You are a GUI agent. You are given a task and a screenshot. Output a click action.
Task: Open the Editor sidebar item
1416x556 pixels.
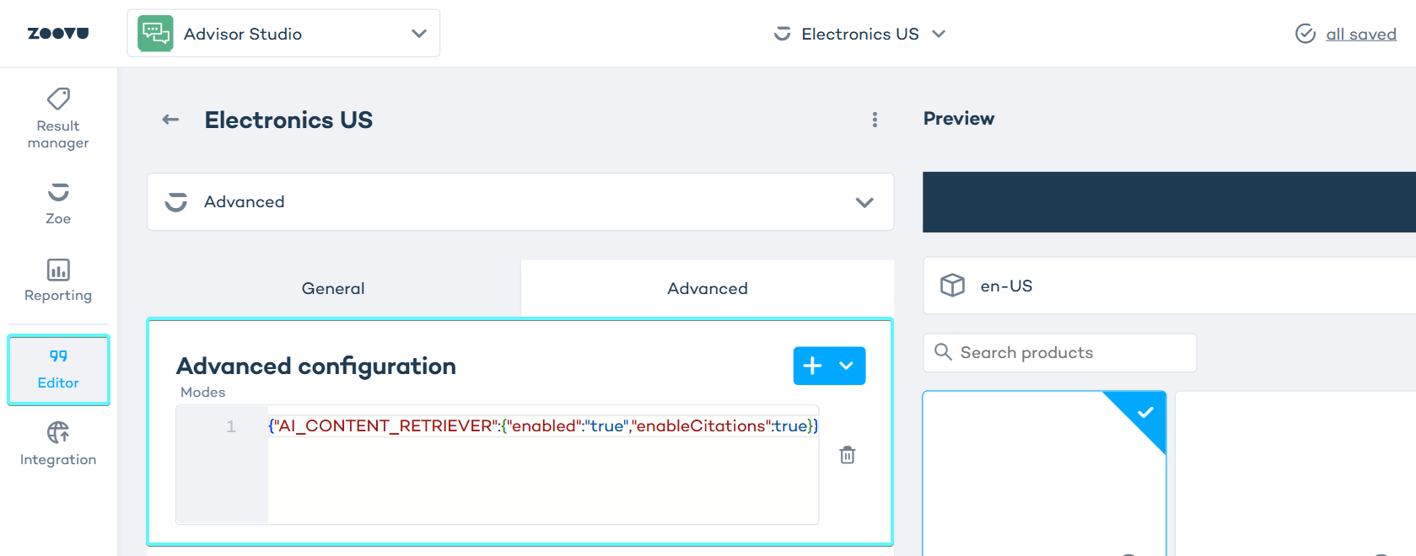pyautogui.click(x=58, y=370)
